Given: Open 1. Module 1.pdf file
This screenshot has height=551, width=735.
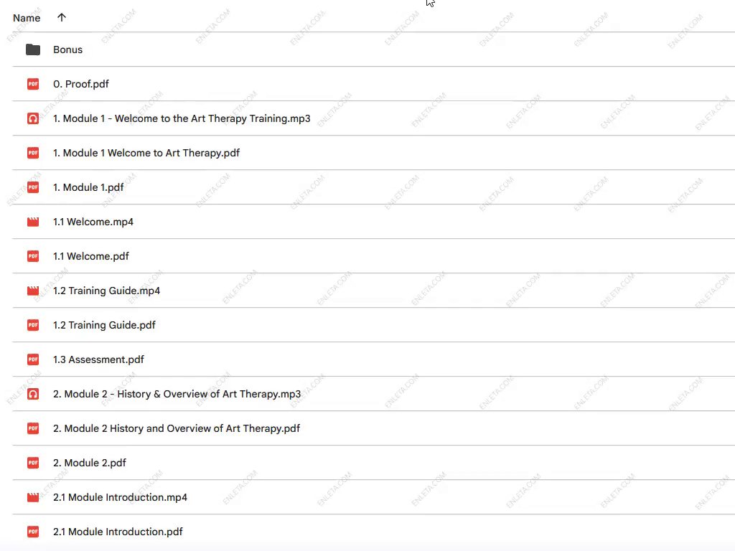Looking at the screenshot, I should point(88,187).
